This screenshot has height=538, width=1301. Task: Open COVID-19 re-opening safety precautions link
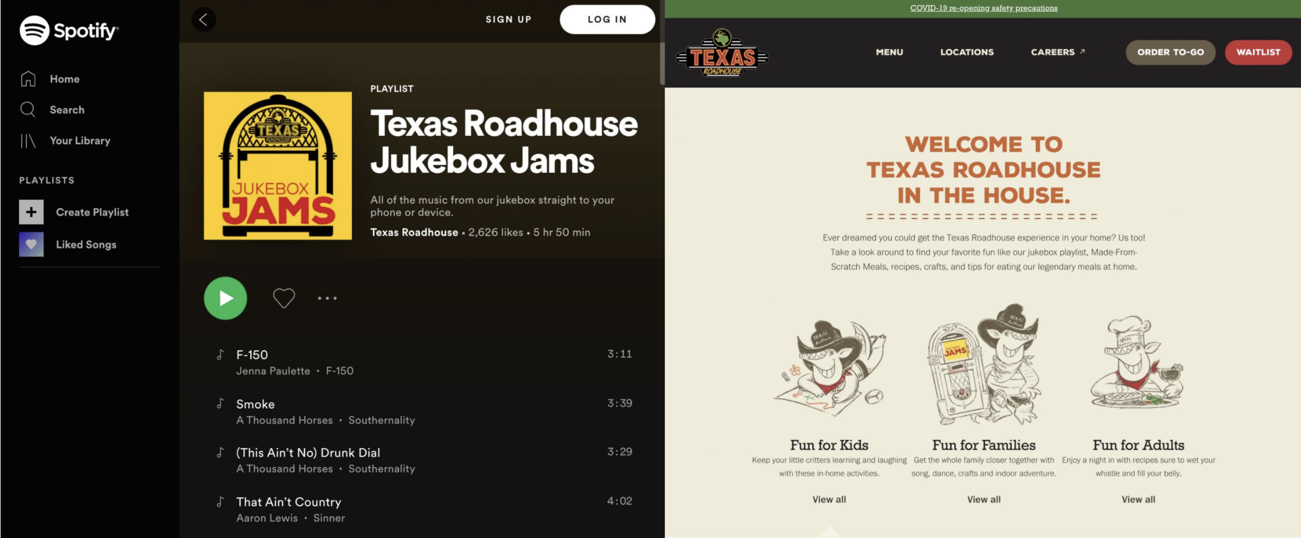(983, 8)
